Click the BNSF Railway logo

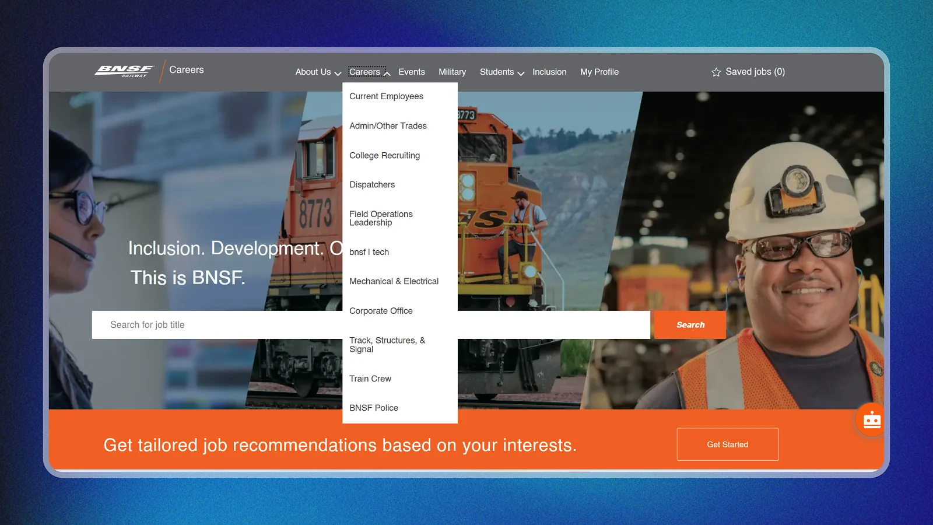point(124,71)
